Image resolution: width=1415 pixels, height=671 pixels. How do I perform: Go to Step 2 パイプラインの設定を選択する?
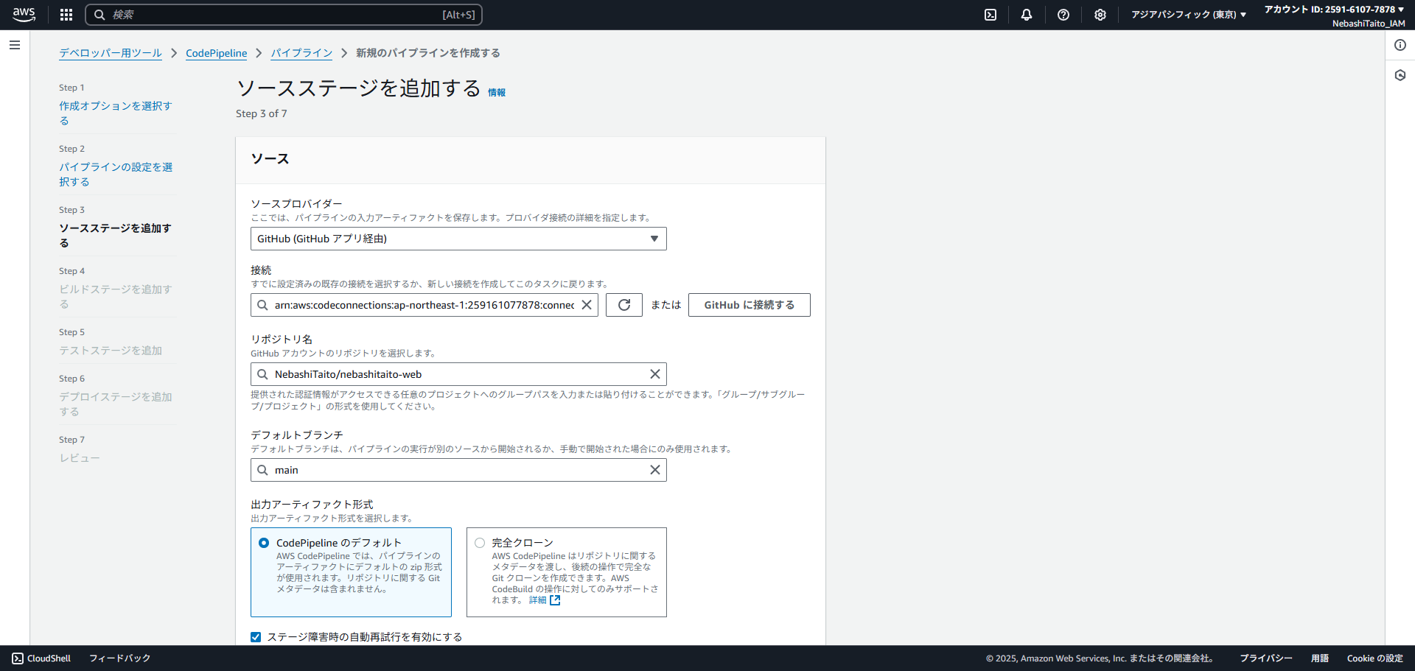pos(116,174)
